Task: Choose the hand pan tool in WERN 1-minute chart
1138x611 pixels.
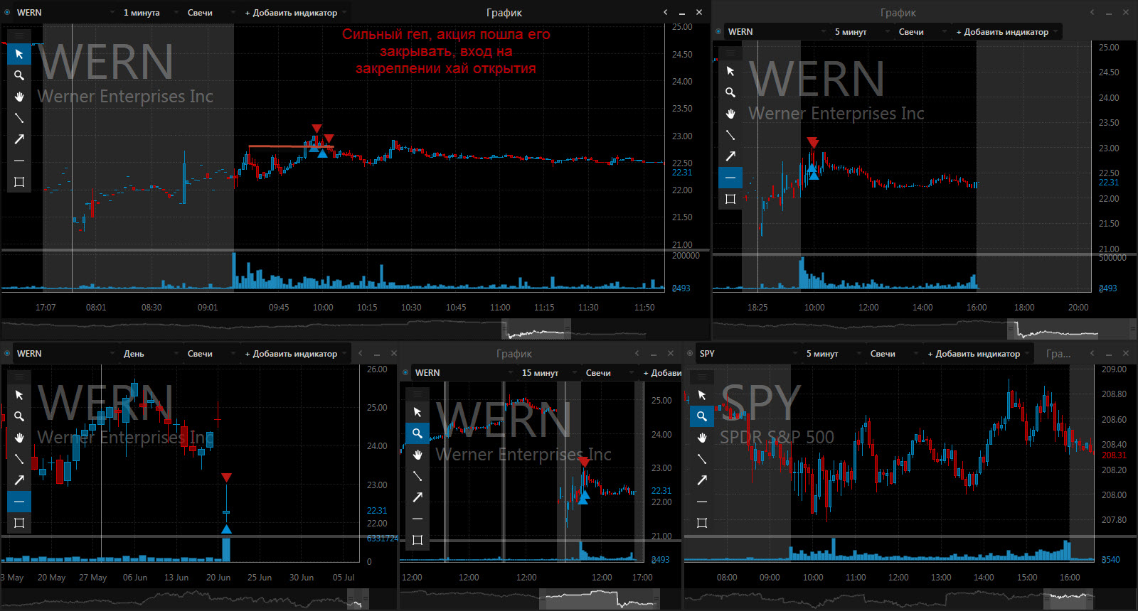Action: pos(19,97)
